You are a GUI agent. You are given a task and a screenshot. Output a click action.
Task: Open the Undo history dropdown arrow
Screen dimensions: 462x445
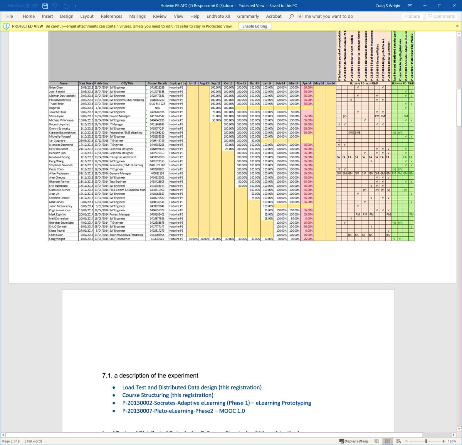click(59, 6)
